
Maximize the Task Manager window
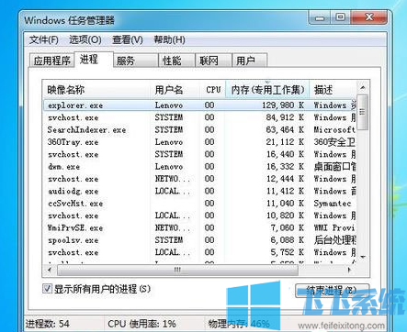340,17
